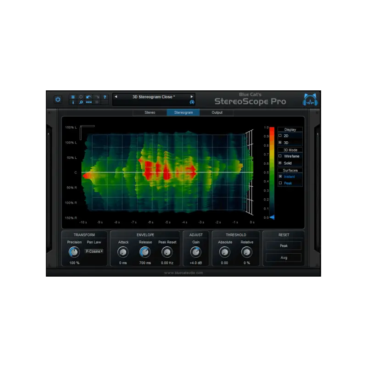
Task: Click the Peak Reset value '0.00 Hz'
Action: 167,263
